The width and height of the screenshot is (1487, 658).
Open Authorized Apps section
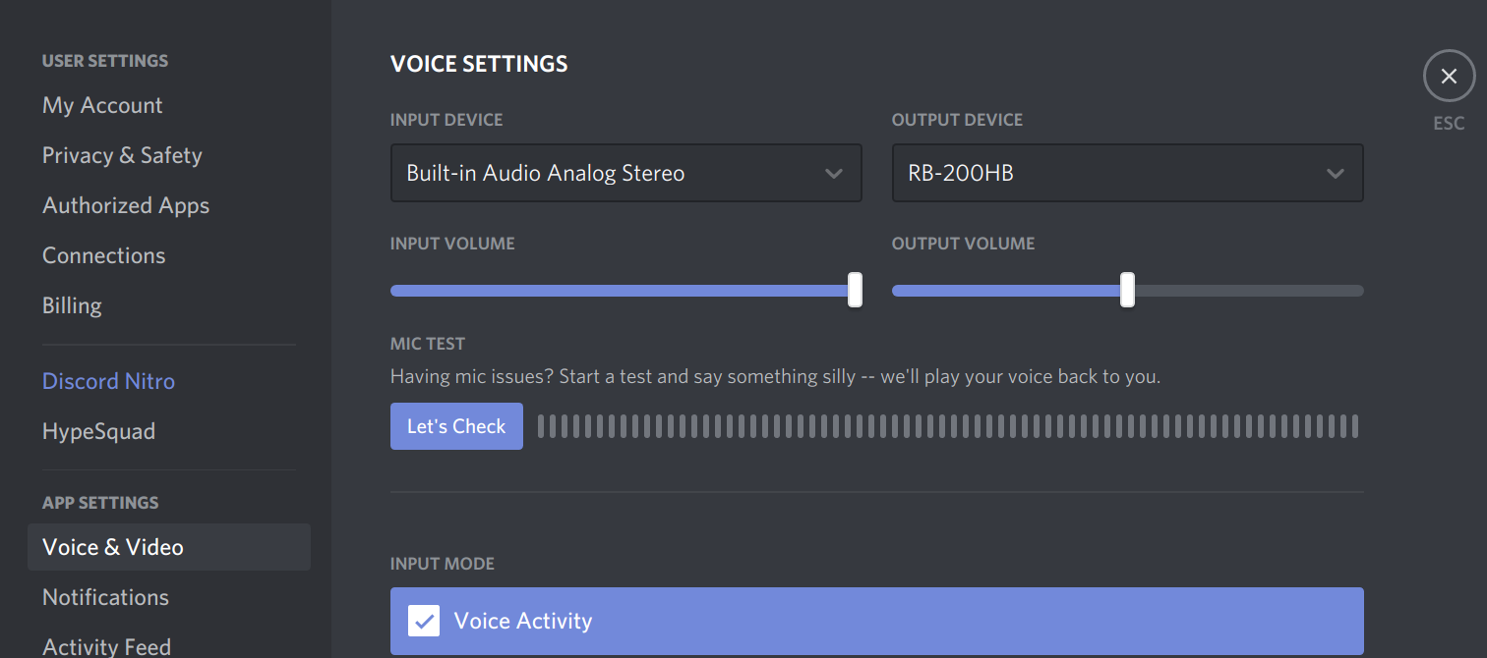(126, 205)
